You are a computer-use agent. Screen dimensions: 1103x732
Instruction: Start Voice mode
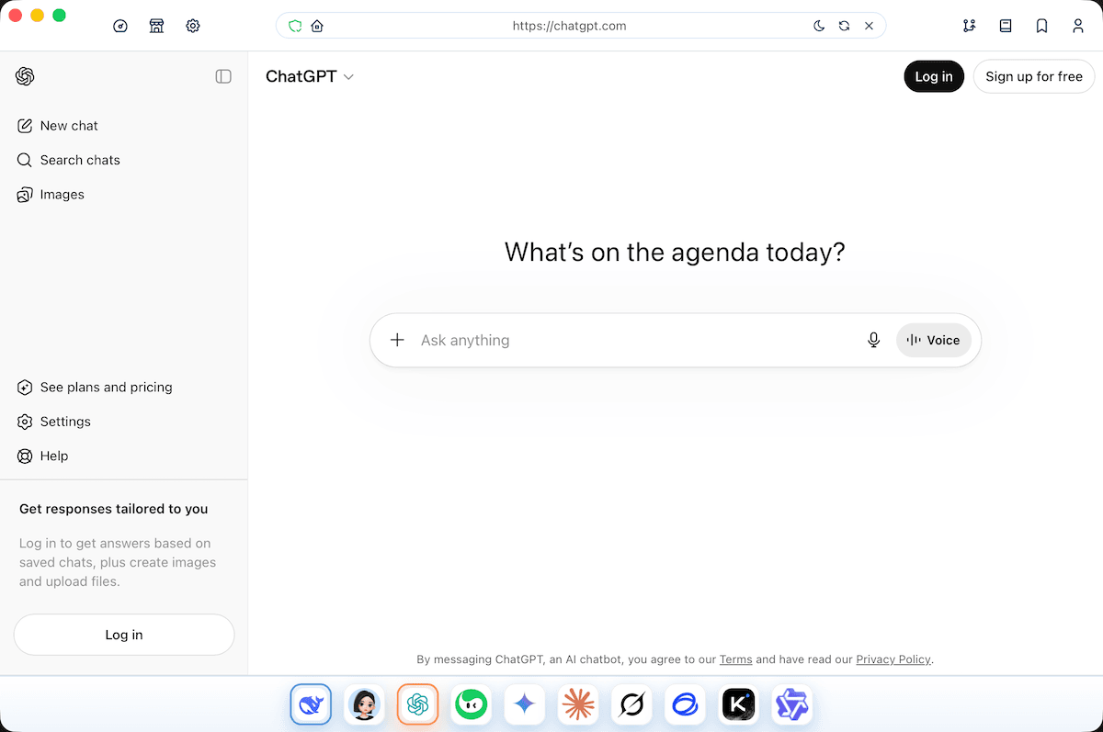click(x=934, y=340)
